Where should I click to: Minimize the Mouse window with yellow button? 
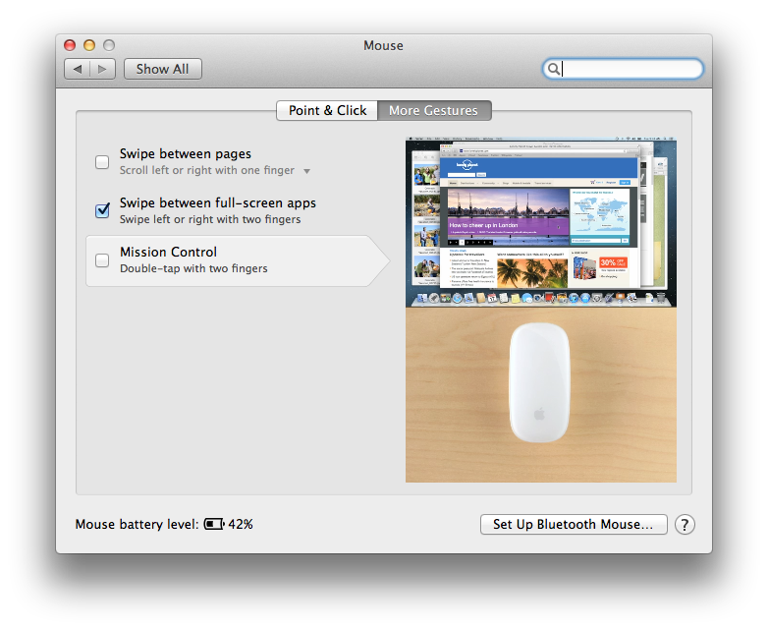pos(89,45)
